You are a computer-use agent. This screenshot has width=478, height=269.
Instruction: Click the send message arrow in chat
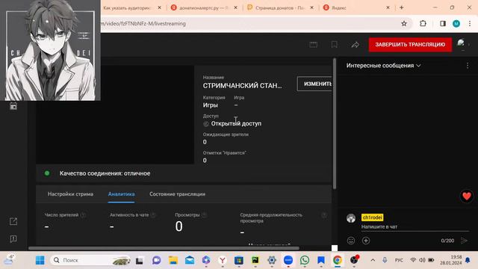click(x=465, y=241)
